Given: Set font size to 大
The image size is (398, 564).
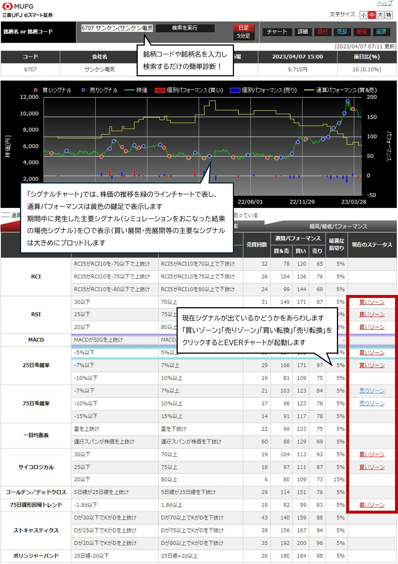Looking at the screenshot, I should [x=380, y=15].
